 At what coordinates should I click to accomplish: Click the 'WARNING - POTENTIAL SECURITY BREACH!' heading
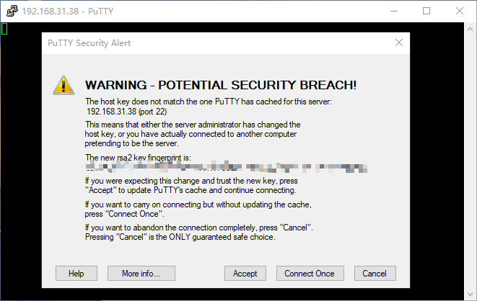point(221,85)
